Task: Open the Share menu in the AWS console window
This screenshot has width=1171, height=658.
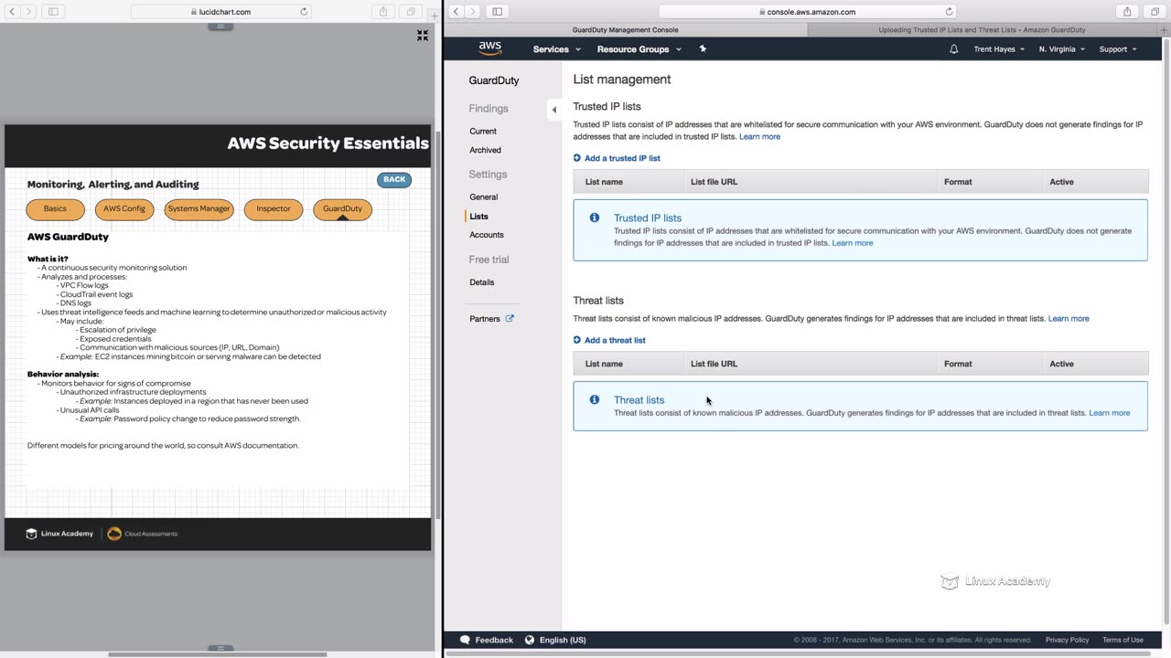Action: pos(1127,12)
